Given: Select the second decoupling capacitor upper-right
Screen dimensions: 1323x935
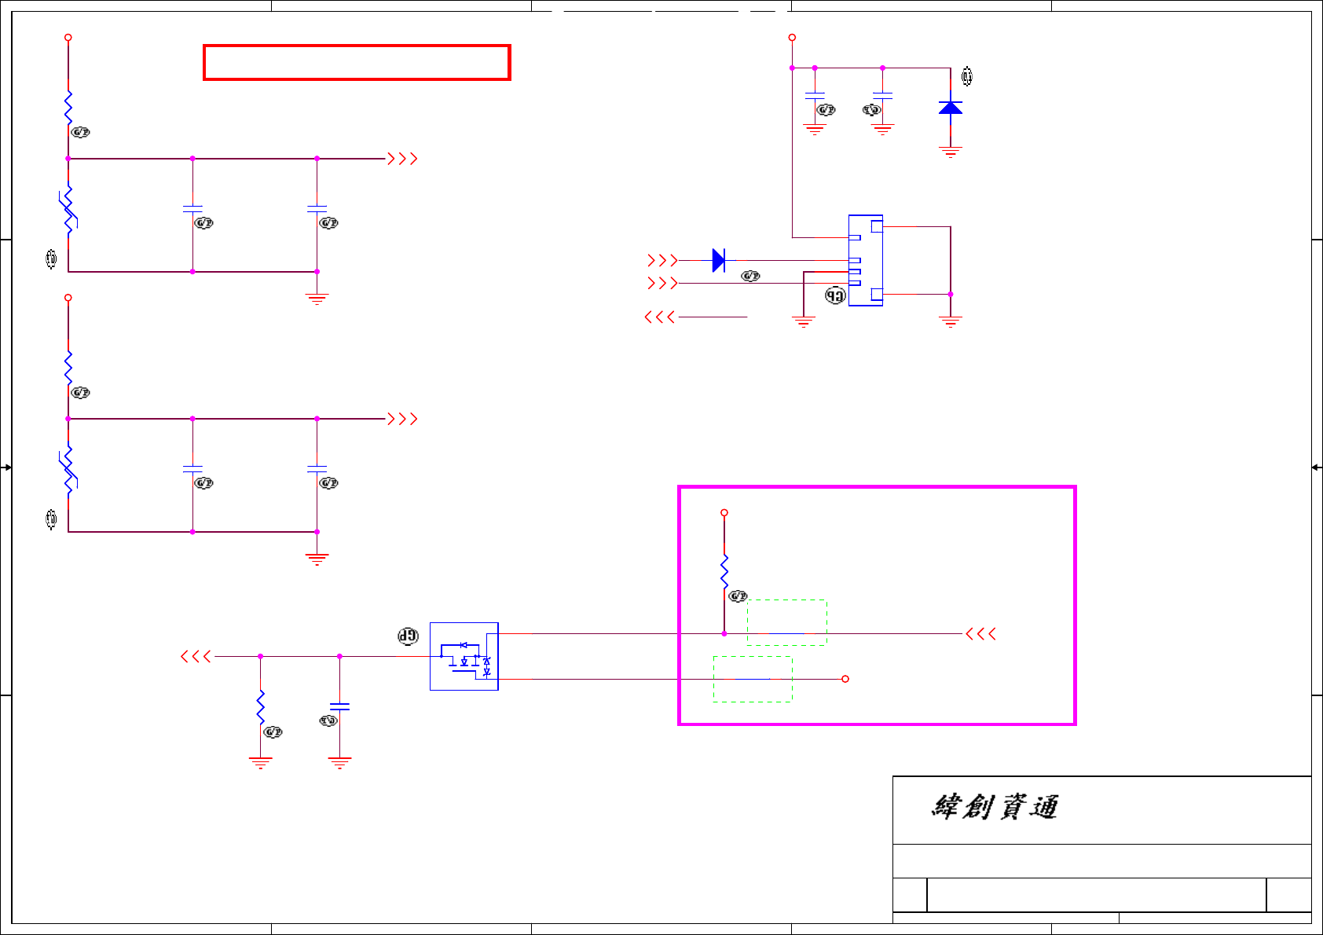Looking at the screenshot, I should pyautogui.click(x=882, y=95).
